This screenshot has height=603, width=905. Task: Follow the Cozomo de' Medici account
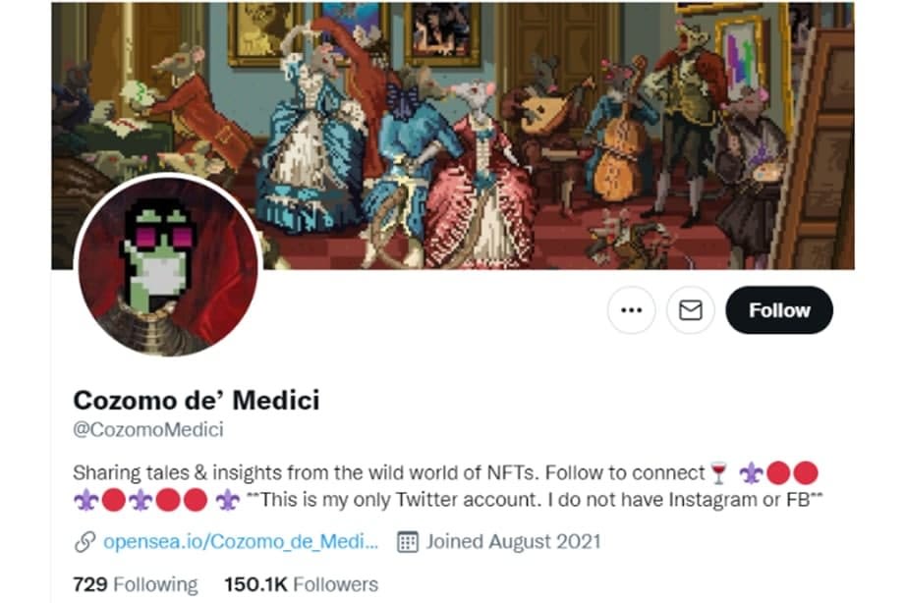[x=779, y=310]
